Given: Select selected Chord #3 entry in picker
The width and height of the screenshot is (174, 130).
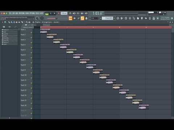Looking at the screenshot, I should pos(9,38).
